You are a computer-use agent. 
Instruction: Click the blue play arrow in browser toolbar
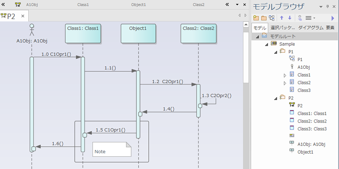(x=333, y=18)
